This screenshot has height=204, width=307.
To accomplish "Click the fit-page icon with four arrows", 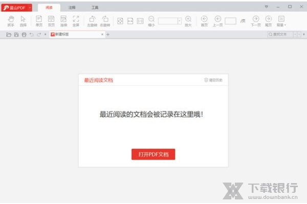I will [x=120, y=21].
